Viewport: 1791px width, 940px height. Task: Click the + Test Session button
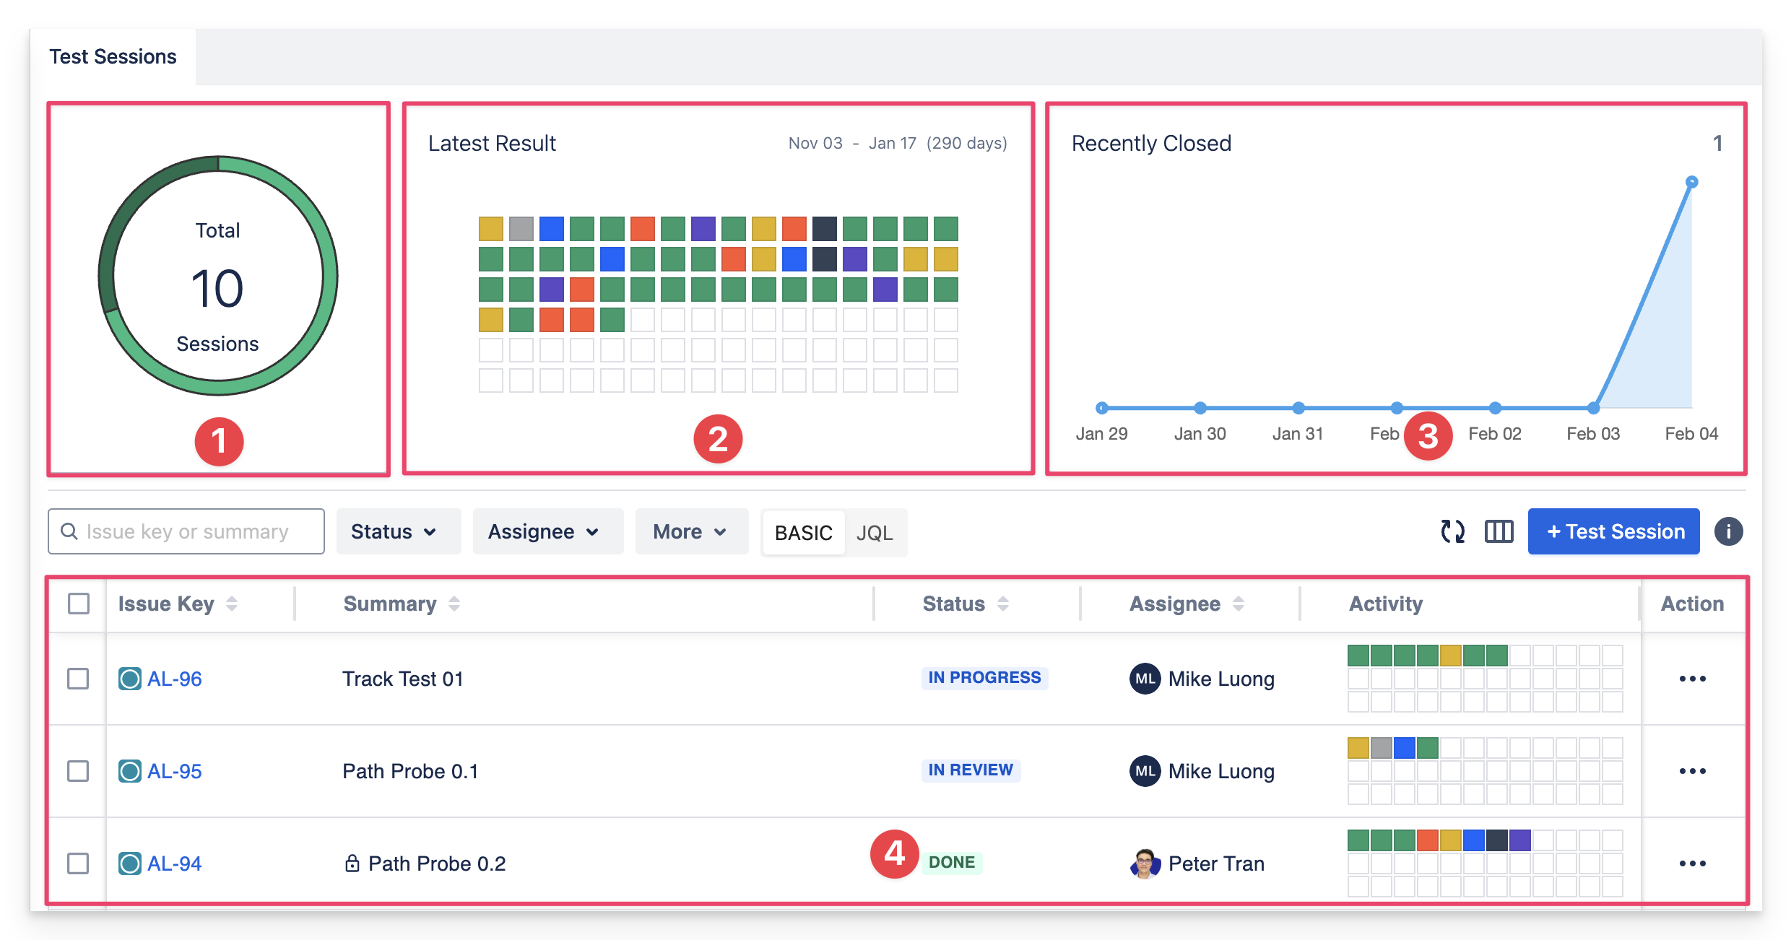(x=1613, y=532)
